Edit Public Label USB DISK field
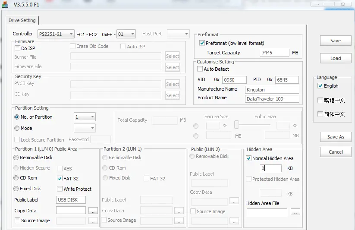Viewport: 355px width, 230px height. tap(71, 200)
